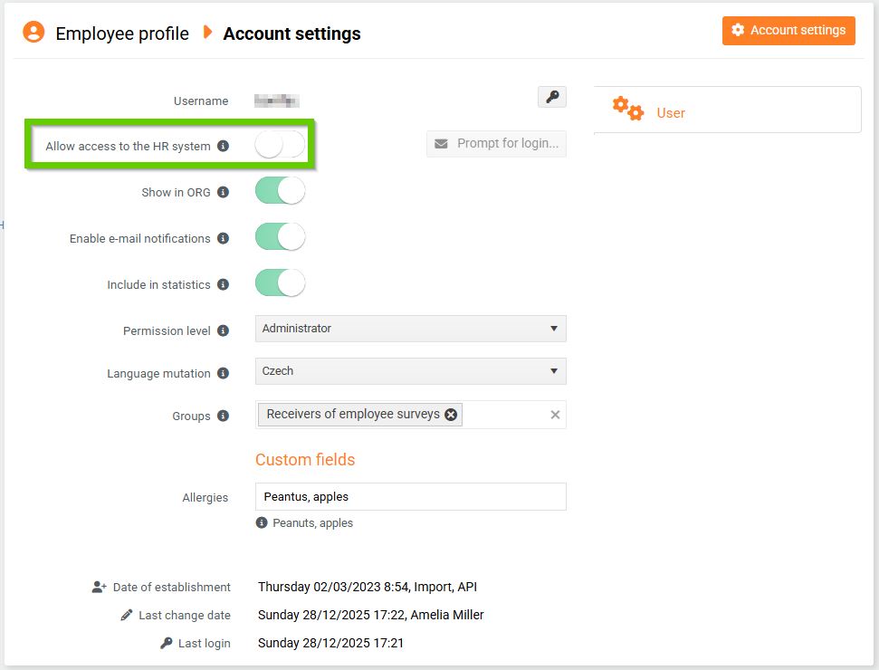Go back to Employee profile breadcrumb
This screenshot has width=879, height=670.
click(x=122, y=33)
